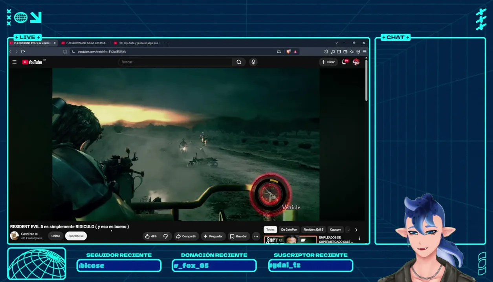Open more actions three-dot menu under video
Image resolution: width=493 pixels, height=282 pixels.
[x=256, y=236]
